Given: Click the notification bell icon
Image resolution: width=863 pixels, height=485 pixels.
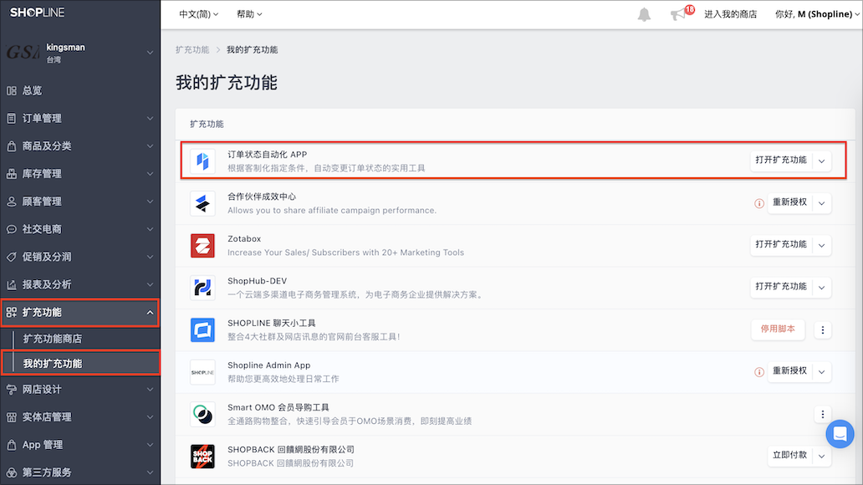Looking at the screenshot, I should coord(644,14).
